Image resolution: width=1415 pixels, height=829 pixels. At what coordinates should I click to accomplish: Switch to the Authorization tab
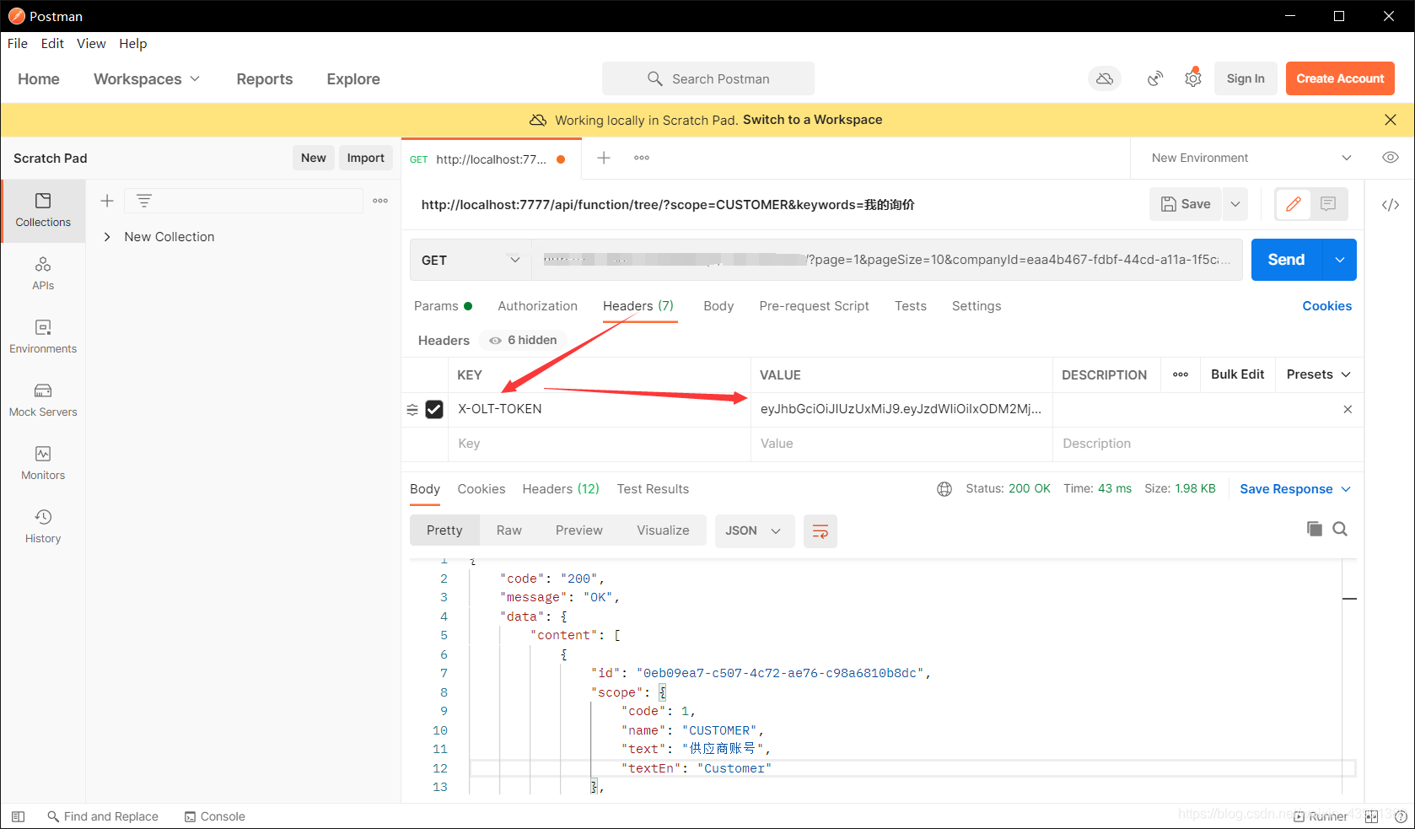[537, 306]
